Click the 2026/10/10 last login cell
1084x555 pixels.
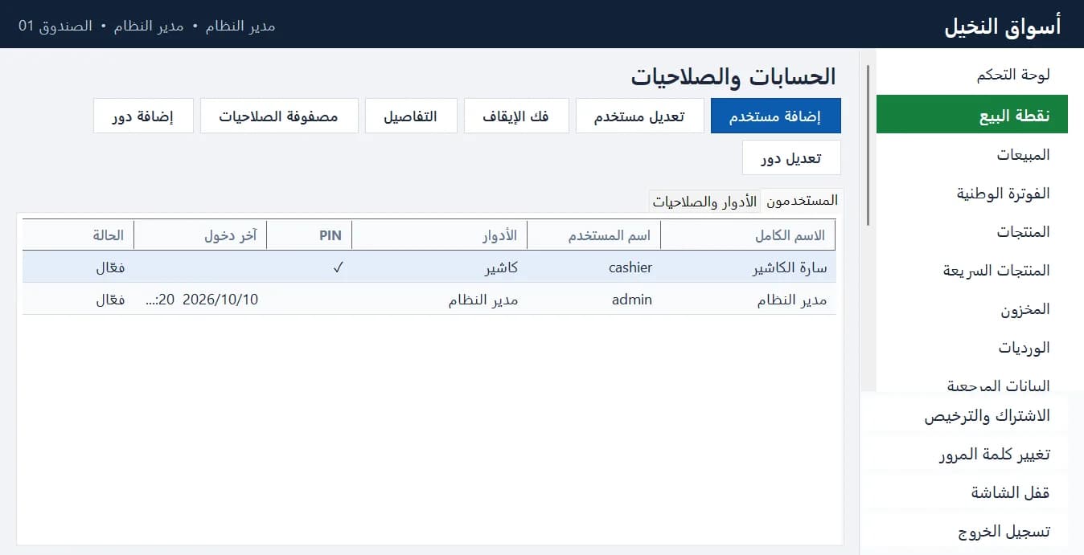202,300
